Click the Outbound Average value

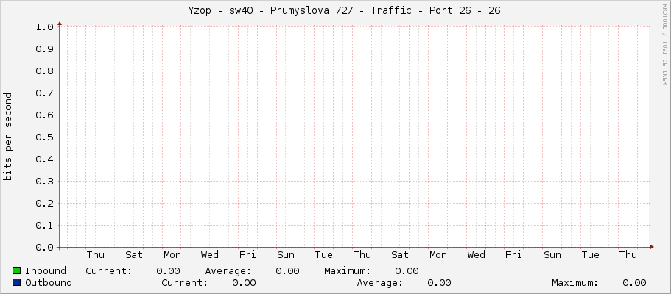[439, 283]
